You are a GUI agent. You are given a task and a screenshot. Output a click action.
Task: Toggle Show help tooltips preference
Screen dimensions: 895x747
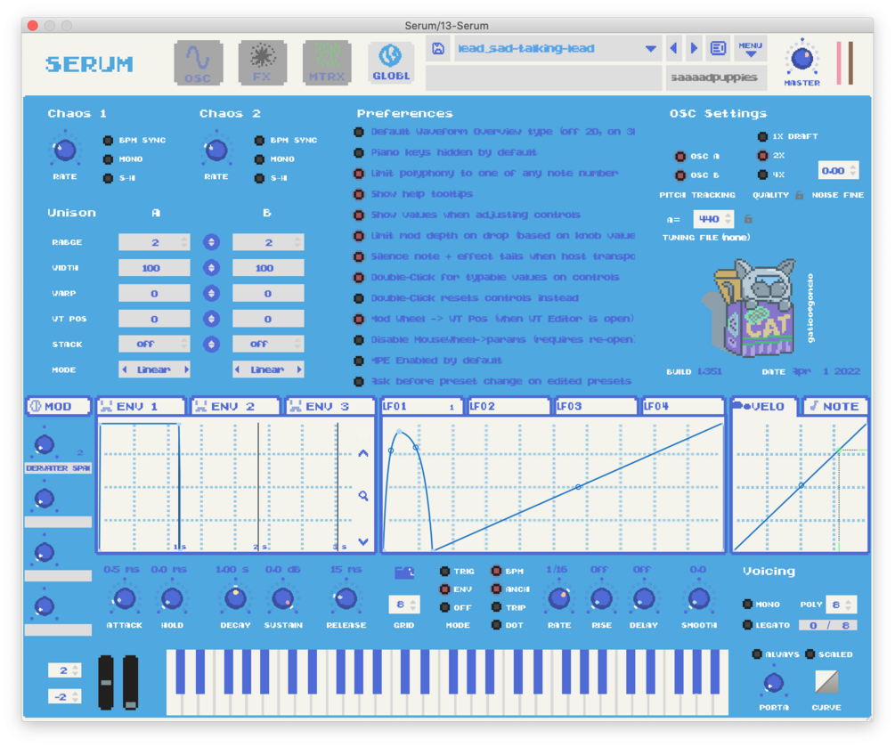tap(359, 194)
